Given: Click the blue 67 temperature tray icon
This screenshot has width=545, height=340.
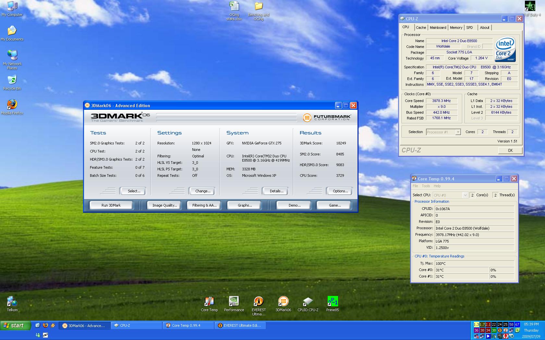Looking at the screenshot, I should 517,324.
